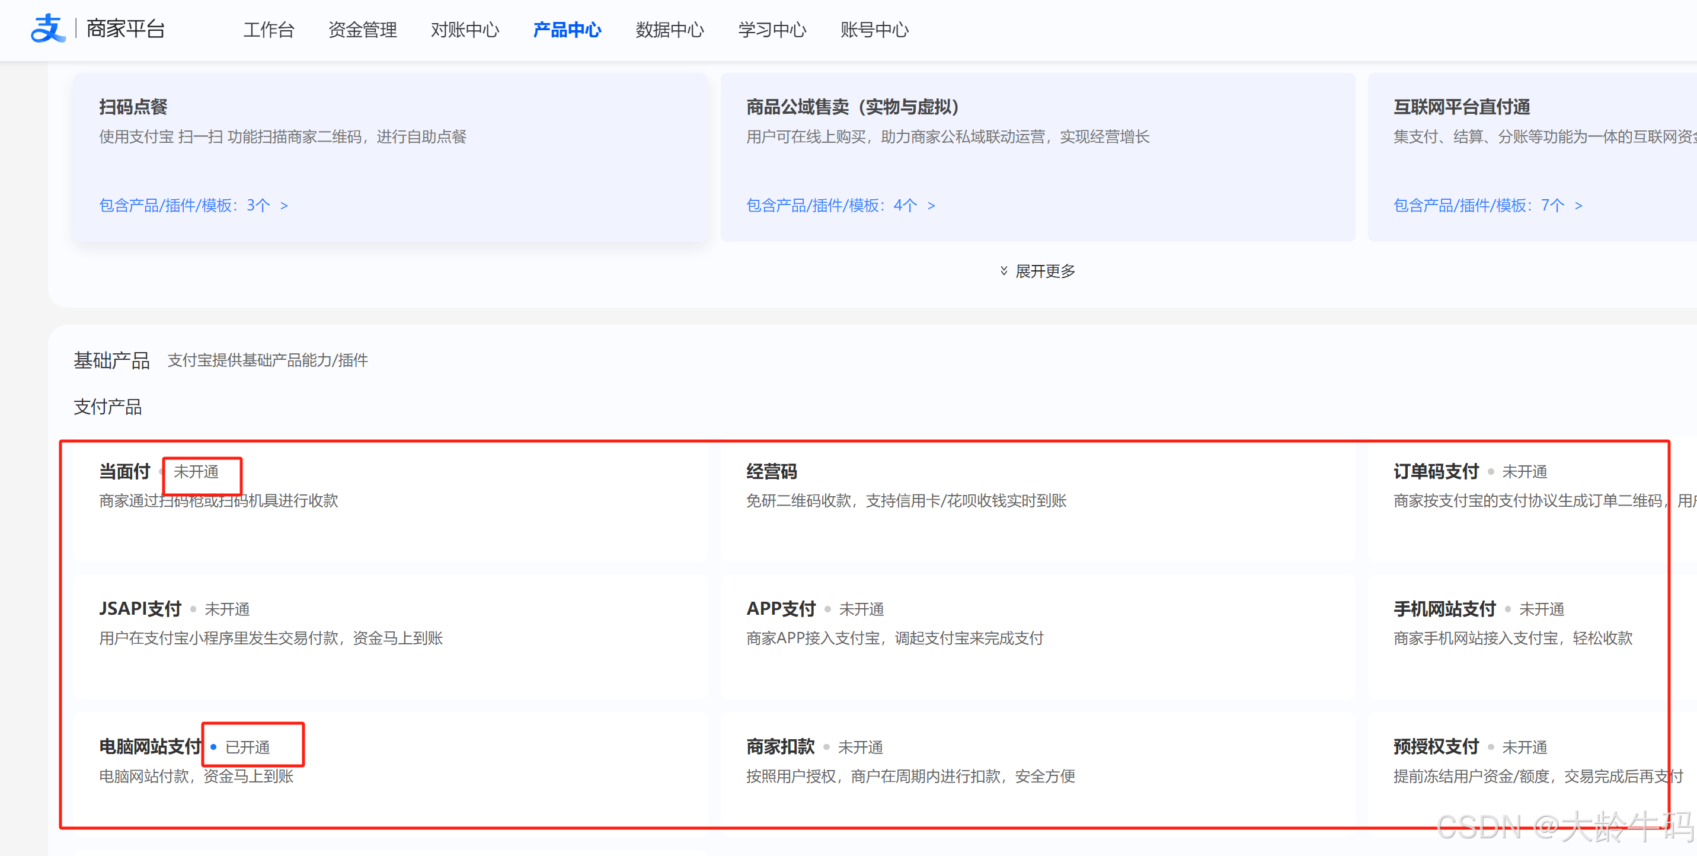Click 已开通 status of 电脑网站支付
This screenshot has height=856, width=1697.
point(248,748)
